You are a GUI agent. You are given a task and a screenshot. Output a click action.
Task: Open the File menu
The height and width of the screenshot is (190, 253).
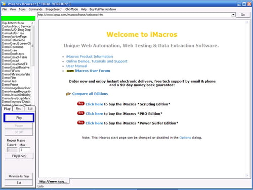(x=5, y=9)
